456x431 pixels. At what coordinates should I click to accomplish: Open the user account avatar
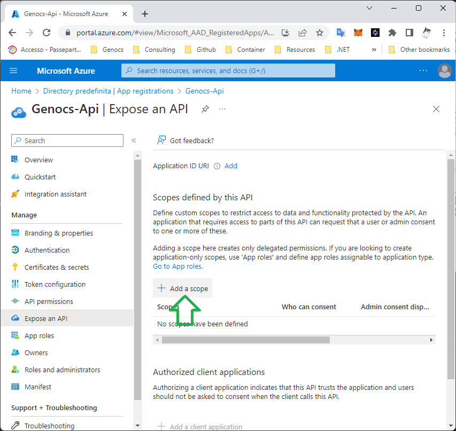click(x=444, y=70)
